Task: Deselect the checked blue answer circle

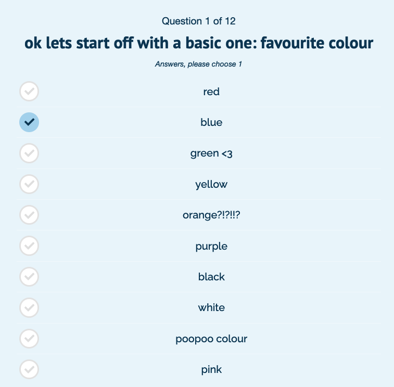Action: point(29,122)
